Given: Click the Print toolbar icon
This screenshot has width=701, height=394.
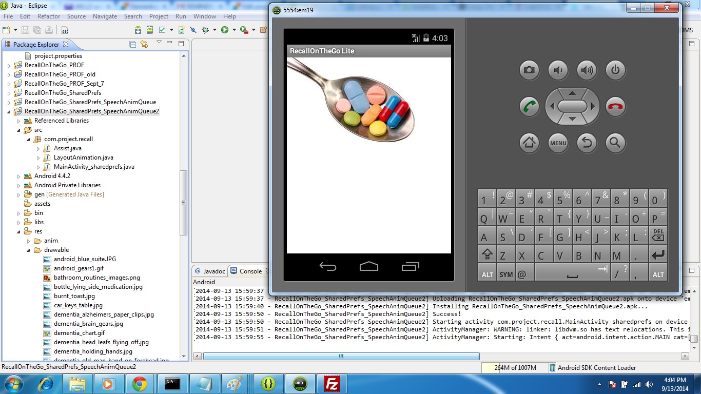Looking at the screenshot, I should coord(49,30).
